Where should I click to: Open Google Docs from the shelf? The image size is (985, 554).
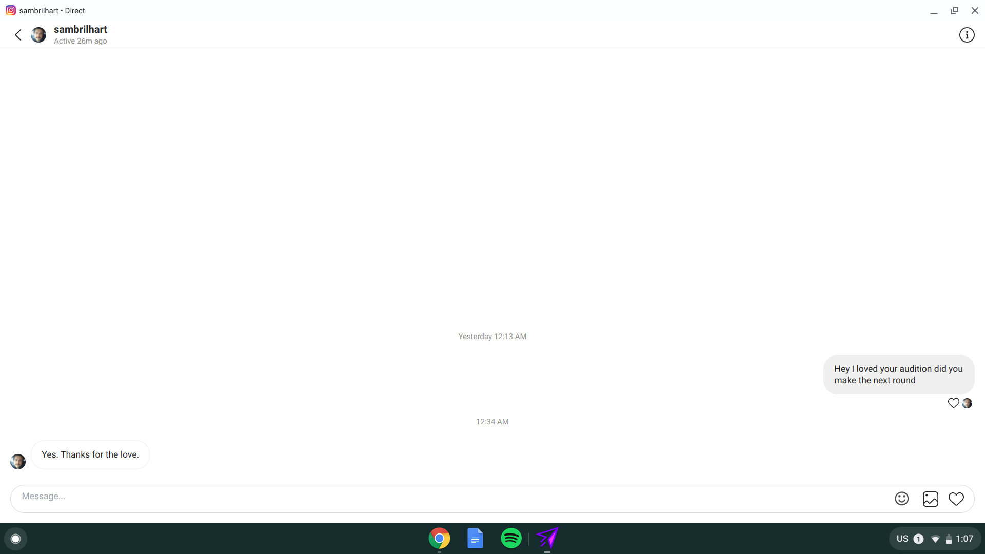[x=475, y=539]
